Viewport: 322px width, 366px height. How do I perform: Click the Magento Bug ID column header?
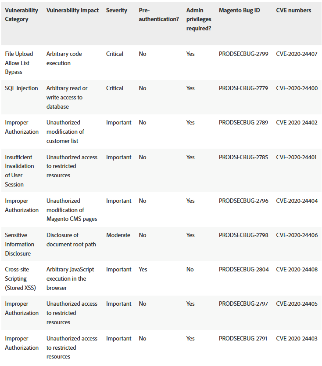[x=240, y=10]
